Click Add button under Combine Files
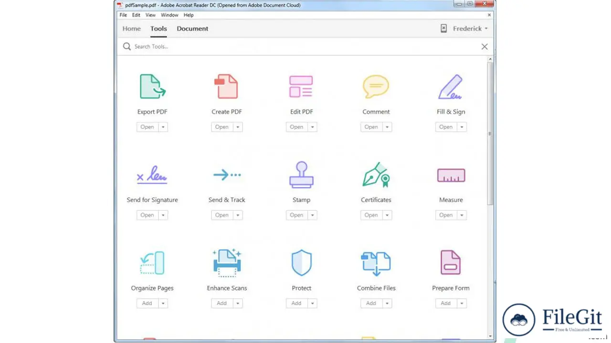The image size is (611, 343). tap(371, 303)
